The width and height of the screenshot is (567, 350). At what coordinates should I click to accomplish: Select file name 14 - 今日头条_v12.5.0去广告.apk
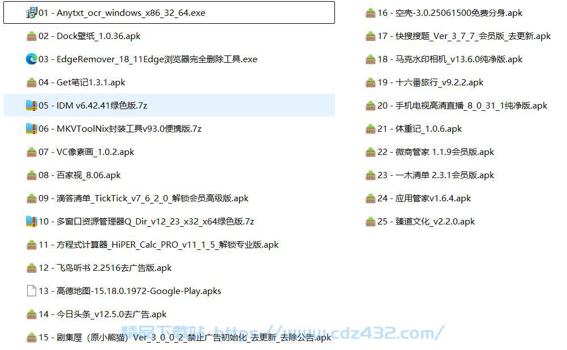coord(102,314)
